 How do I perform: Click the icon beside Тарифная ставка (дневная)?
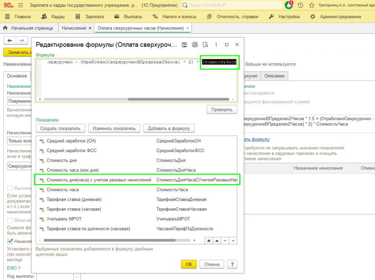(42, 199)
